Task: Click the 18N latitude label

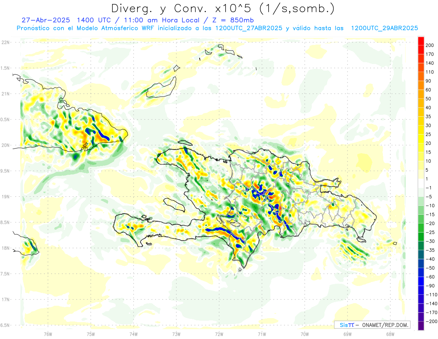Action: pos(5,248)
